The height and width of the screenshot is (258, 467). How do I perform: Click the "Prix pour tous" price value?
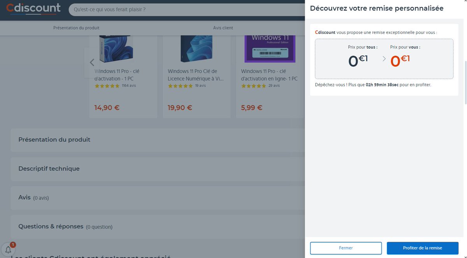click(358, 61)
